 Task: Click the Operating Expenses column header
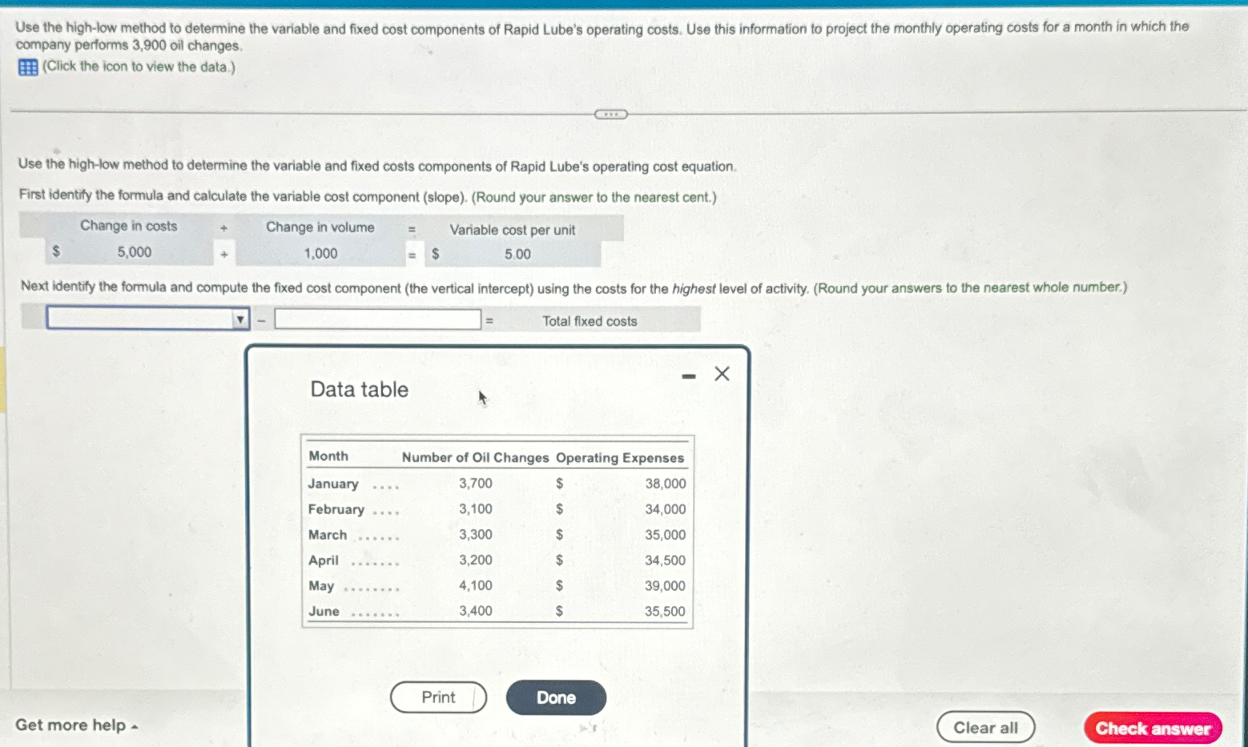tap(620, 457)
